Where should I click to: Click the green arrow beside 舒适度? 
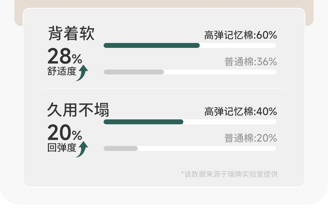tap(82, 72)
